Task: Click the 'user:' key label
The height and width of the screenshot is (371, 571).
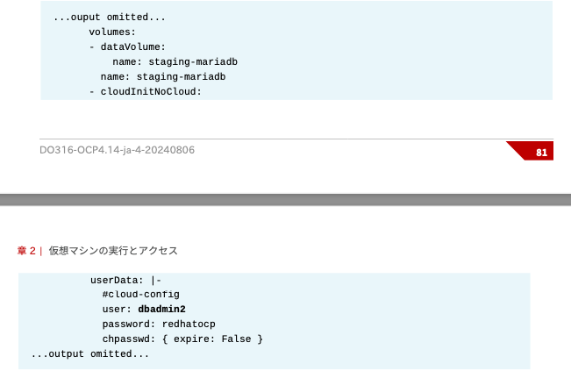Action: click(x=117, y=309)
